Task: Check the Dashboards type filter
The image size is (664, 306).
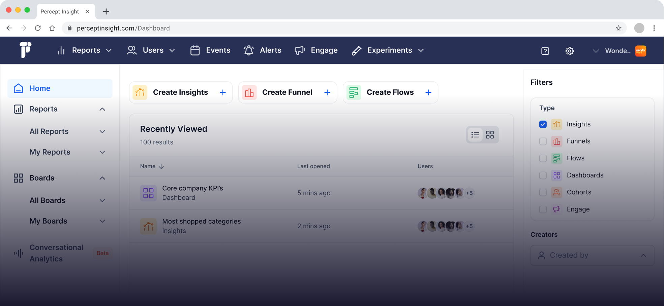Action: point(543,175)
